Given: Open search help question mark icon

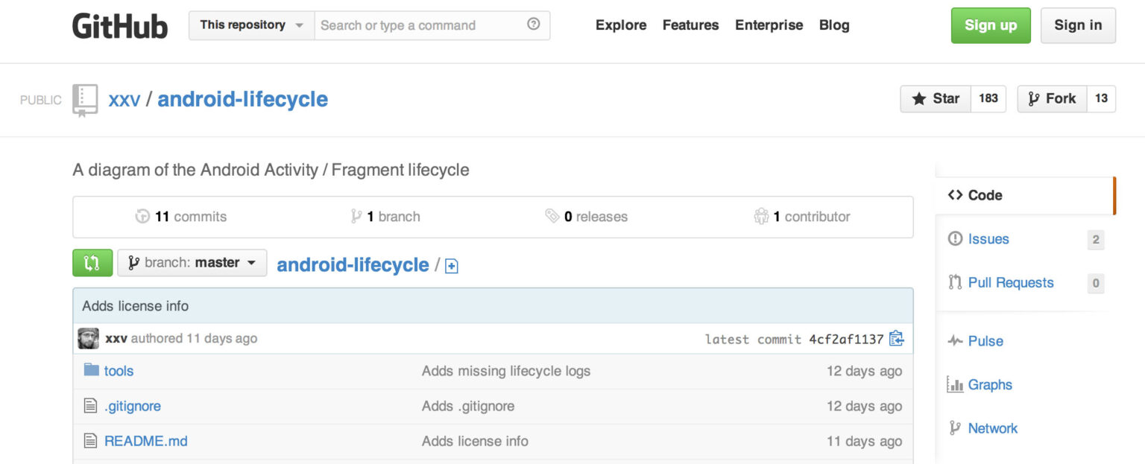Looking at the screenshot, I should (x=533, y=25).
